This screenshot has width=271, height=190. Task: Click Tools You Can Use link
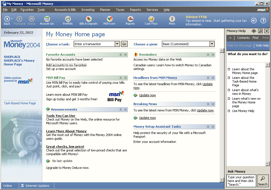[x=61, y=116]
